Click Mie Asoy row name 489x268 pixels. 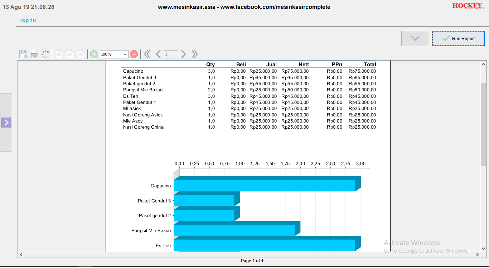(133, 121)
